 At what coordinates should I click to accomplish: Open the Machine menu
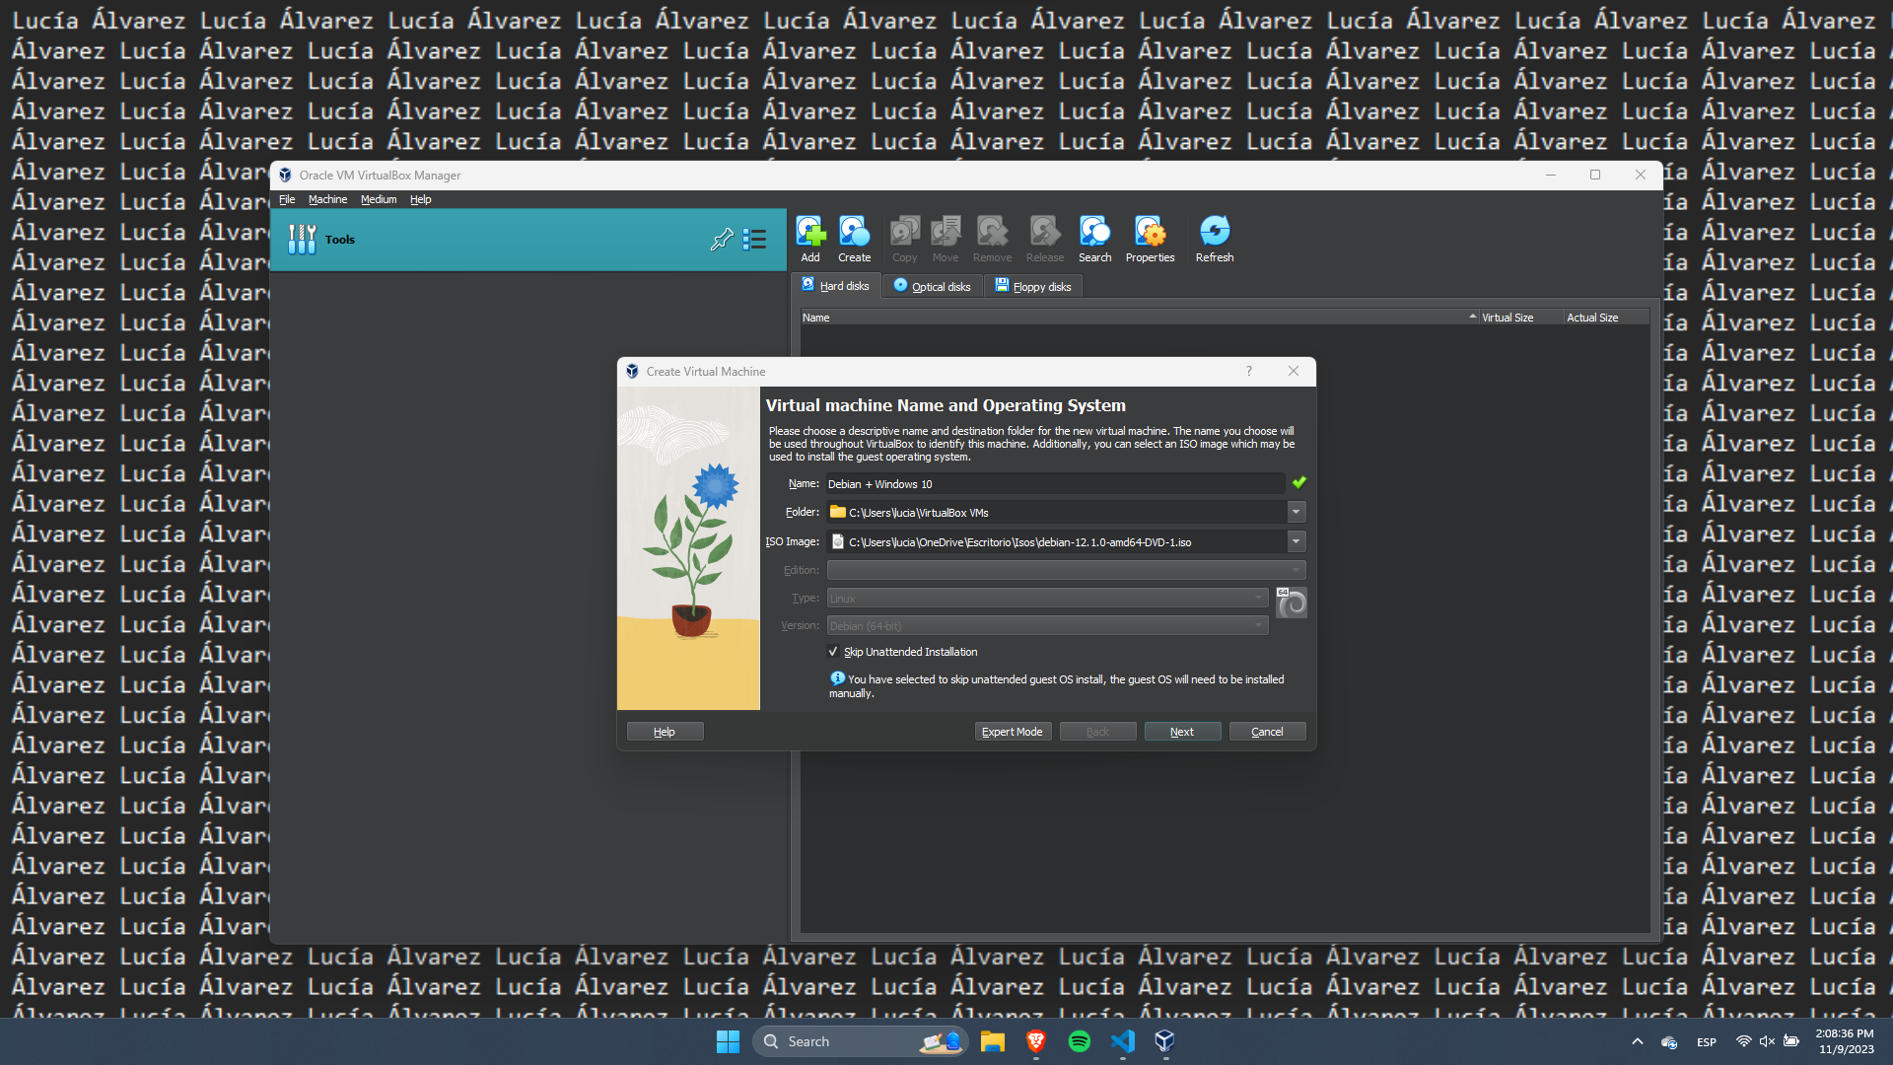coord(327,199)
